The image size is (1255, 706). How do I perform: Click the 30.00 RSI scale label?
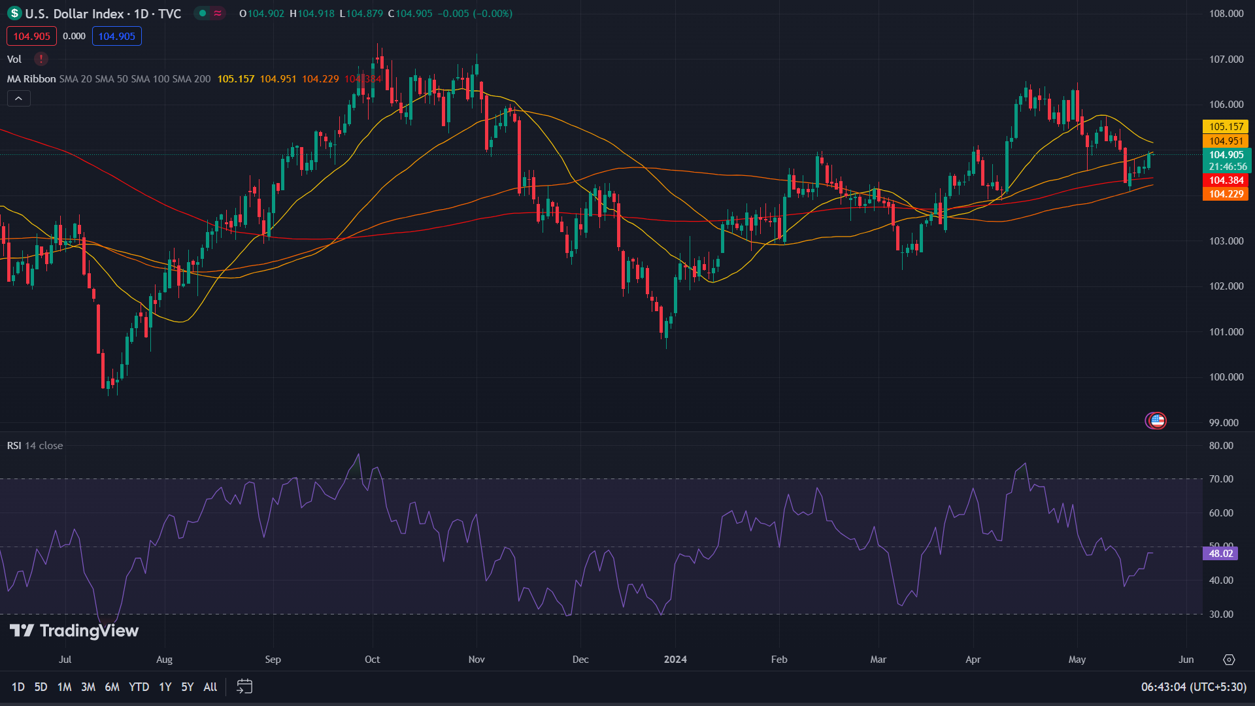point(1221,614)
